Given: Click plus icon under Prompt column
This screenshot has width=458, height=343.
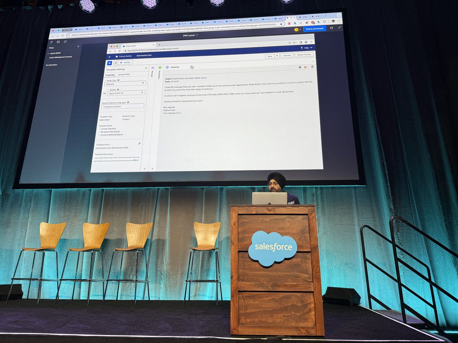Looking at the screenshot, I should click(144, 168).
